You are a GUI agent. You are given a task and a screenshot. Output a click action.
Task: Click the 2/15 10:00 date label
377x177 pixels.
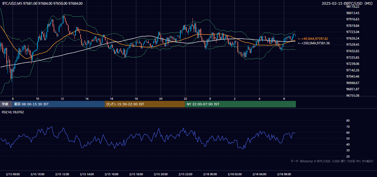pyautogui.click(x=37, y=174)
